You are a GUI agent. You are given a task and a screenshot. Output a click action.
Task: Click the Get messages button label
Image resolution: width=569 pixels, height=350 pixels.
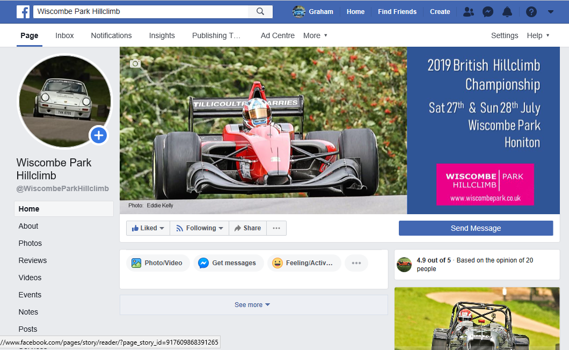pos(234,263)
